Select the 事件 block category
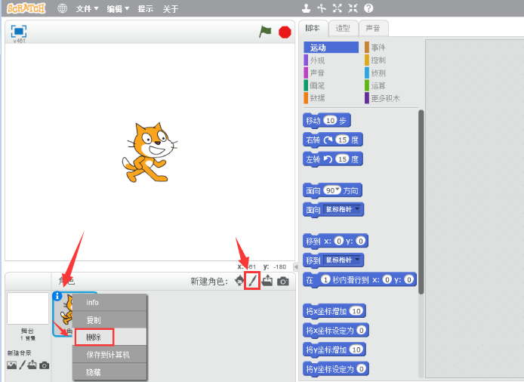The width and height of the screenshot is (524, 382). (378, 48)
